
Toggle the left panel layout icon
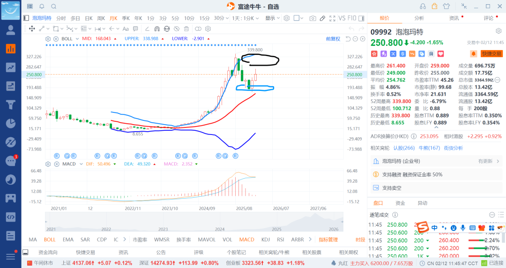click(26, 18)
